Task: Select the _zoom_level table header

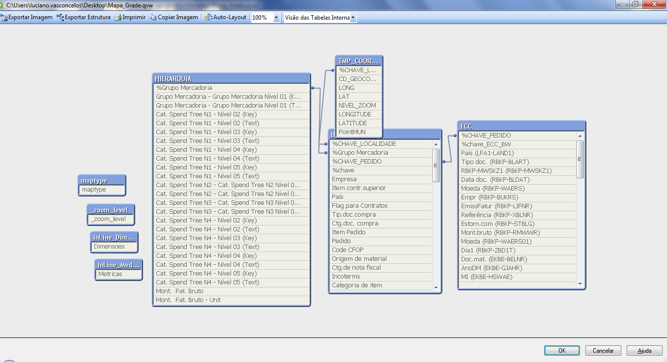Action: [x=111, y=210]
